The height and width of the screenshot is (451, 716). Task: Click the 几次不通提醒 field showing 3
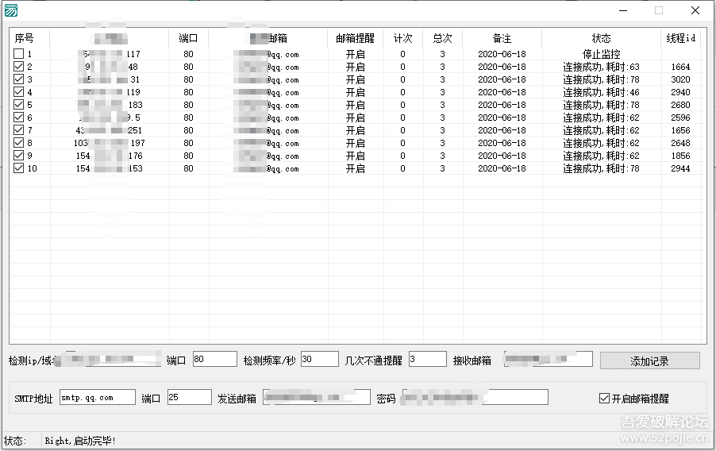coord(427,359)
